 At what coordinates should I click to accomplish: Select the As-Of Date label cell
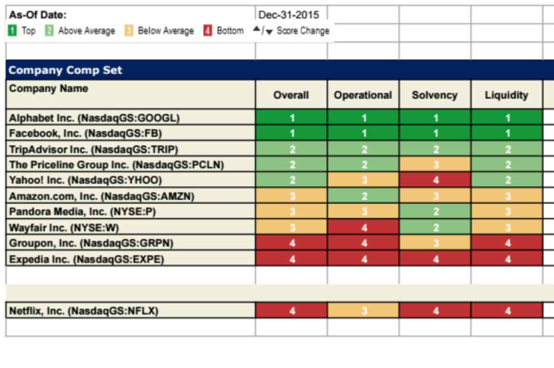click(x=130, y=14)
